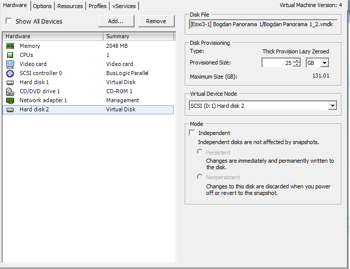Image resolution: width=350 pixels, height=269 pixels.
Task: Select the Hard disk 1 icon
Action: pyautogui.click(x=10, y=82)
